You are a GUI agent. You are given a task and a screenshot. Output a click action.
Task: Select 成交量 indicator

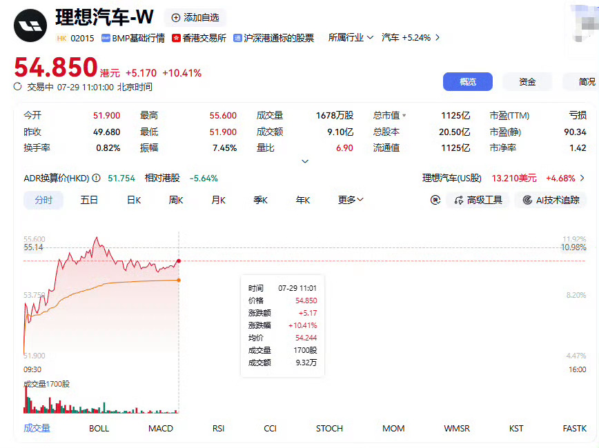pyautogui.click(x=37, y=428)
